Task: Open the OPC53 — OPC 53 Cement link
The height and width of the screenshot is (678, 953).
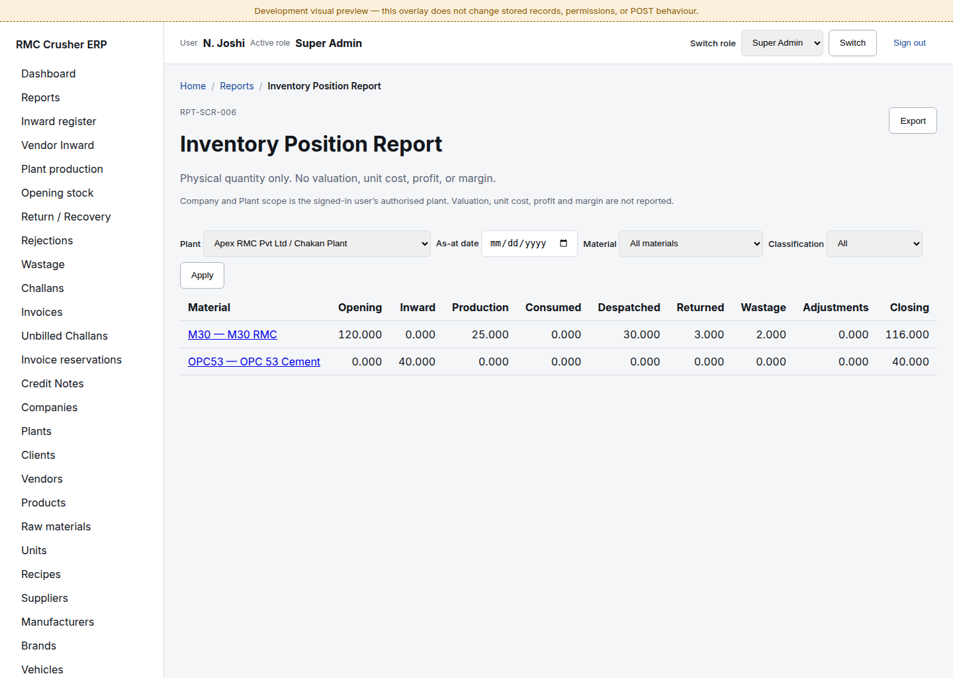Action: [x=254, y=362]
